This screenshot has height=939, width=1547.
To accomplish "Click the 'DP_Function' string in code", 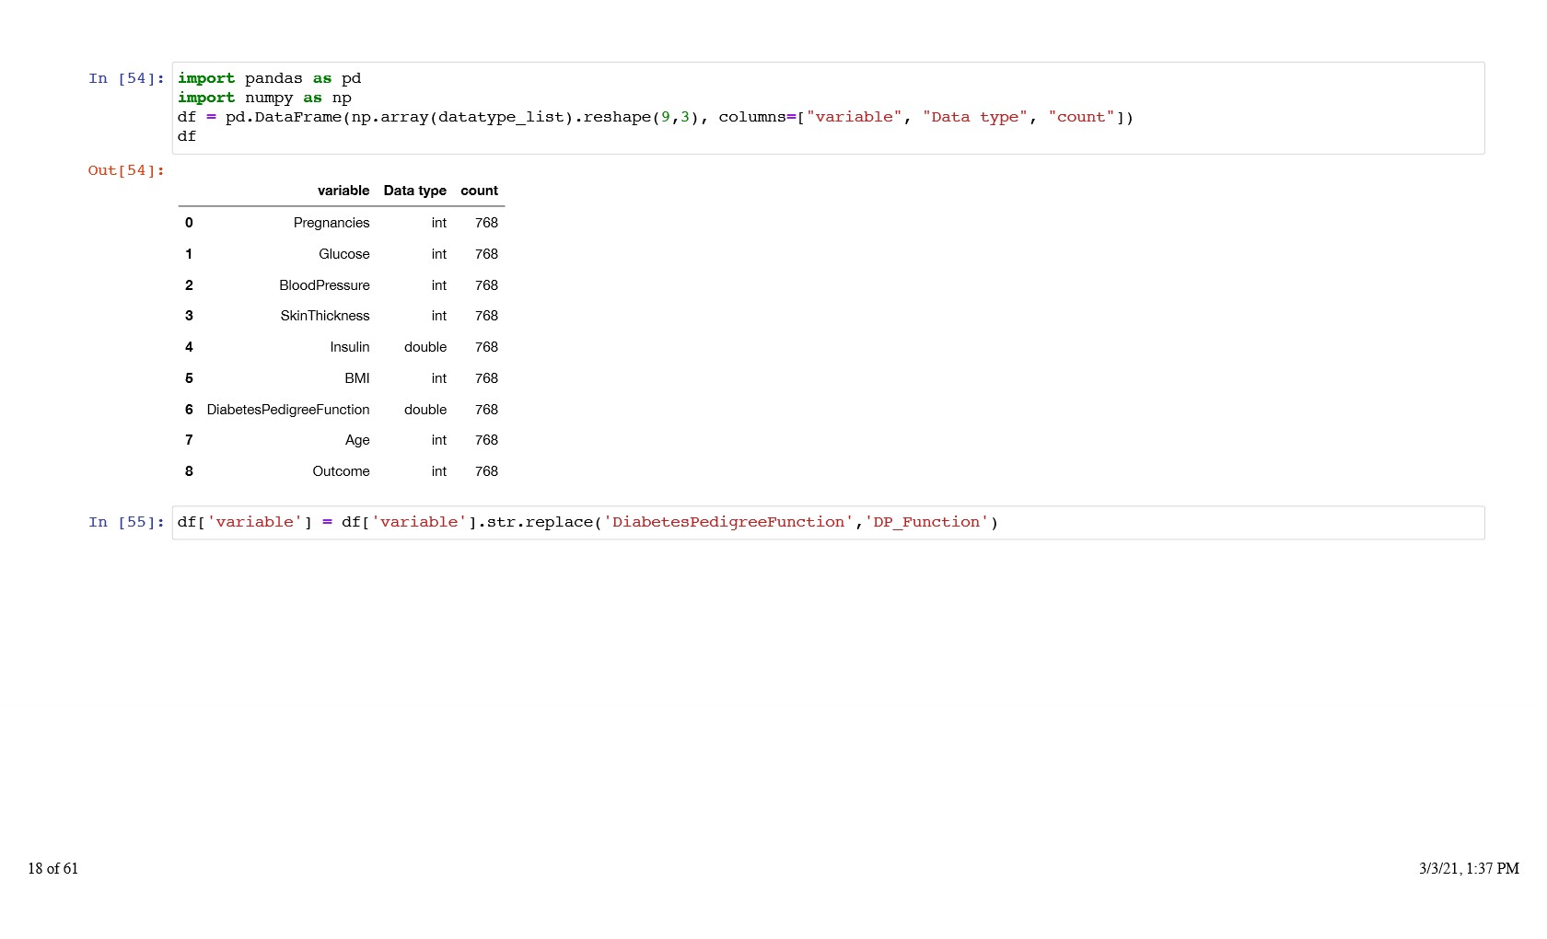I will [x=926, y=523].
